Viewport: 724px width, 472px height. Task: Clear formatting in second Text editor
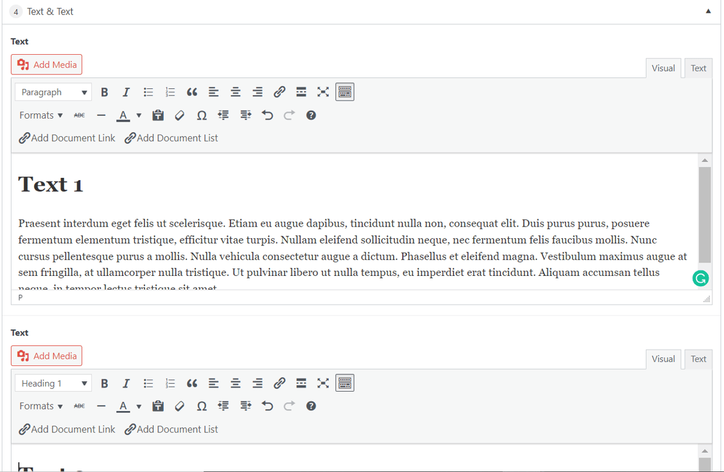(x=180, y=406)
